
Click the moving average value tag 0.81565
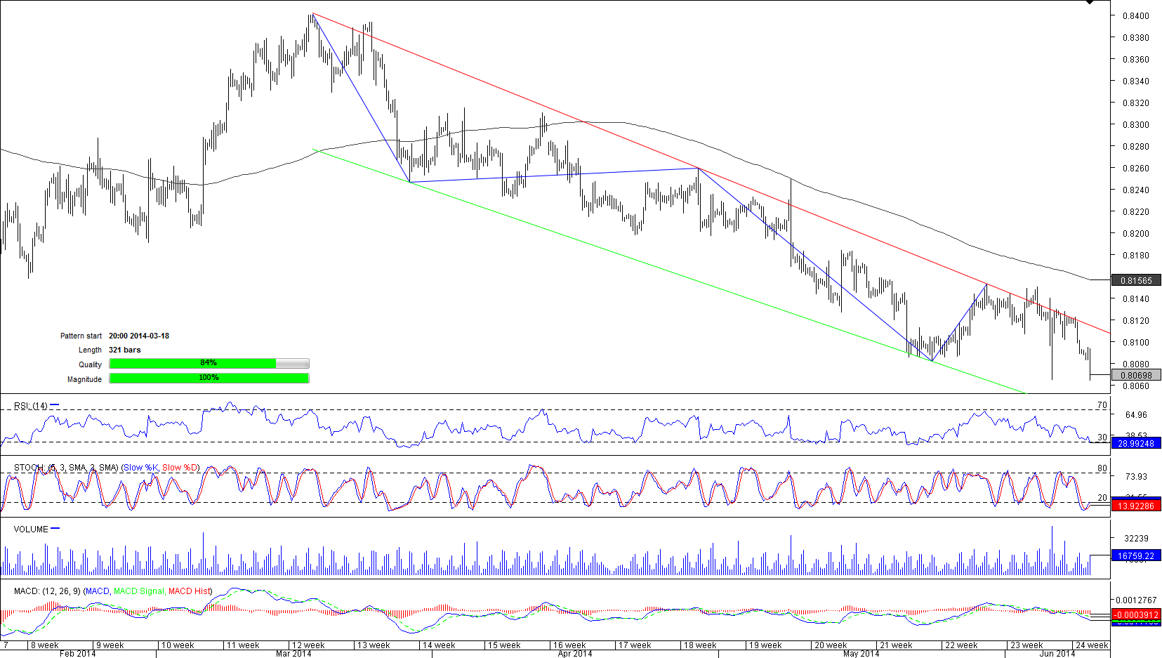click(1135, 280)
